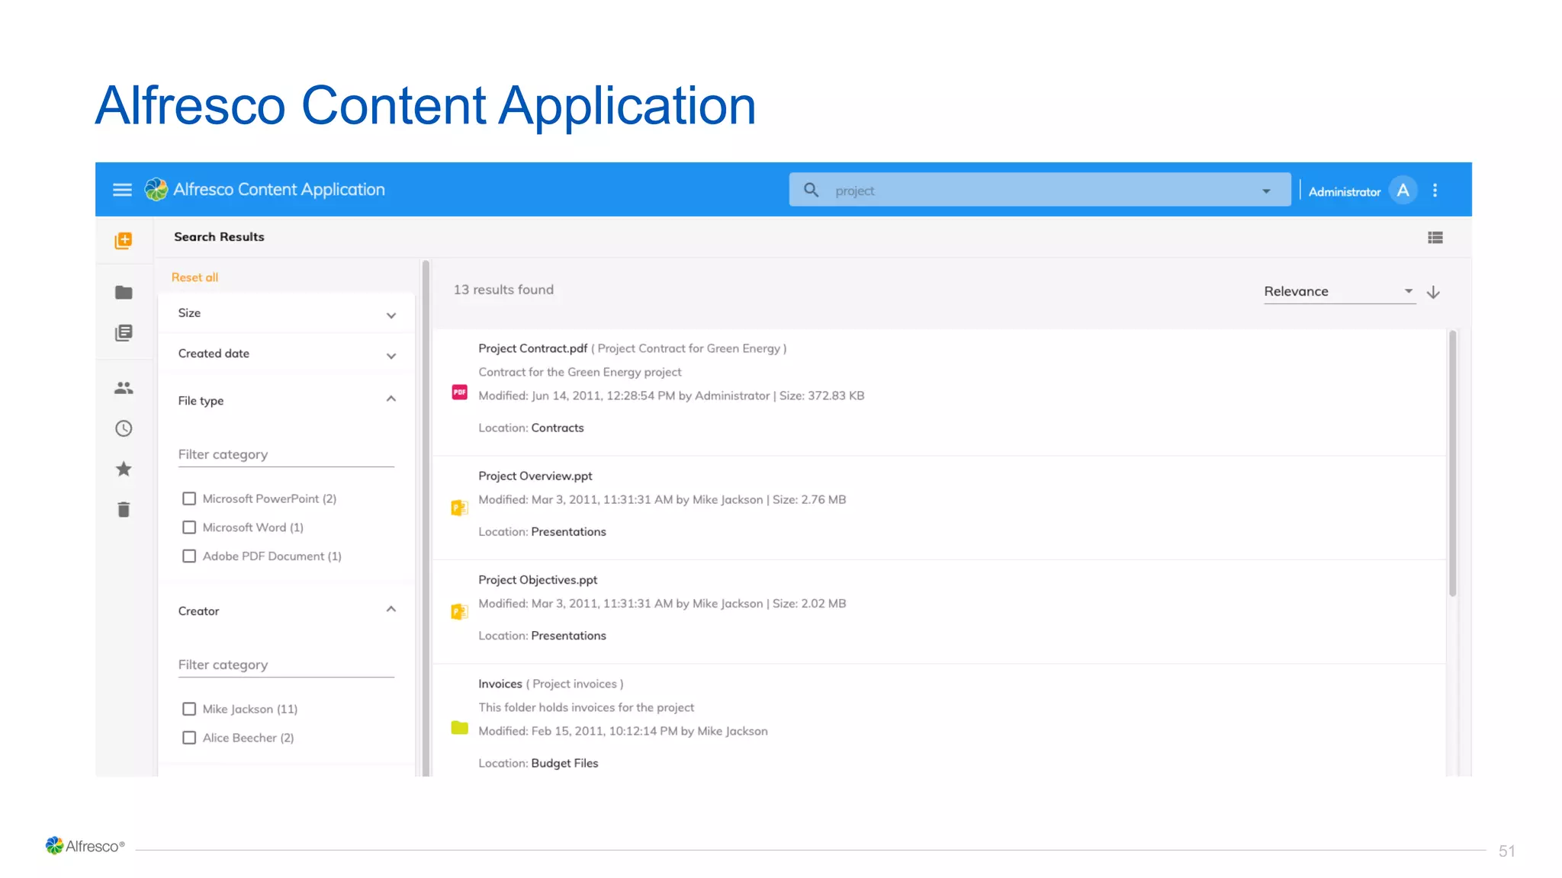
Task: Click the Alfresco logo in the header
Action: tap(156, 189)
